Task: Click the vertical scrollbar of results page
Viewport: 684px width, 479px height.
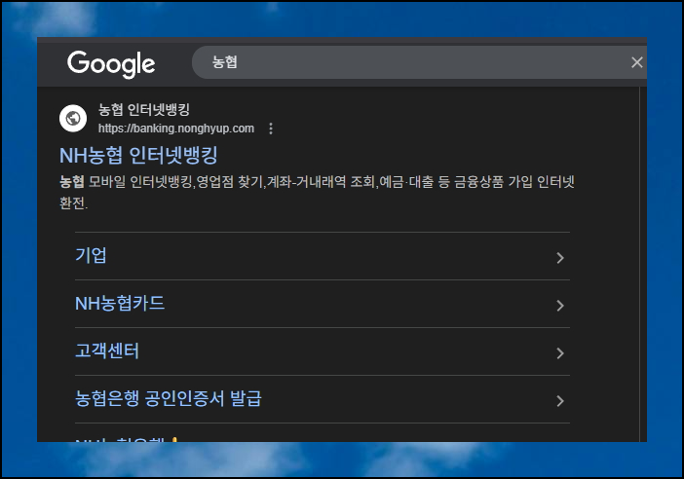Action: coord(643,264)
